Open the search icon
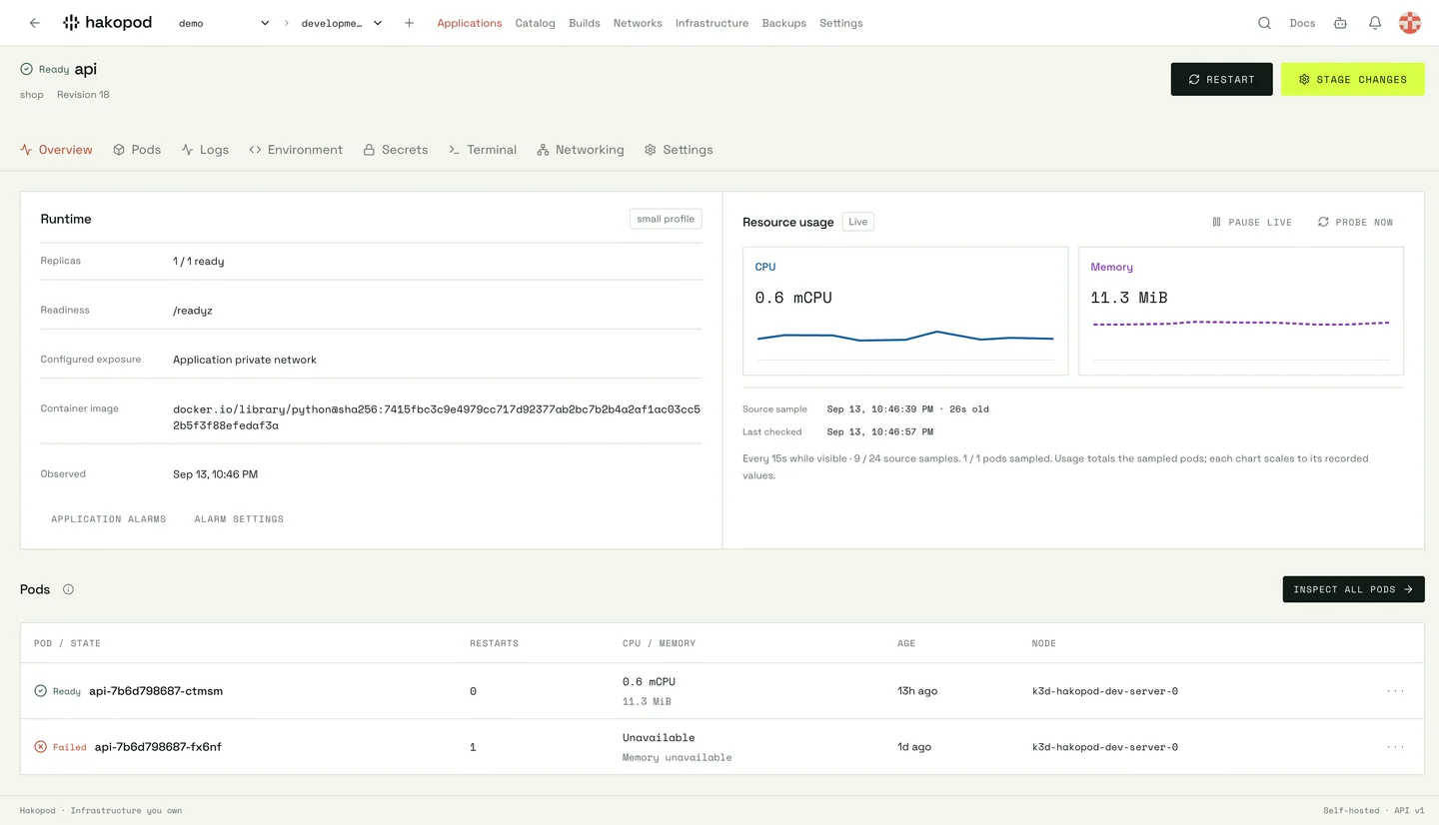The width and height of the screenshot is (1439, 825). pos(1264,23)
